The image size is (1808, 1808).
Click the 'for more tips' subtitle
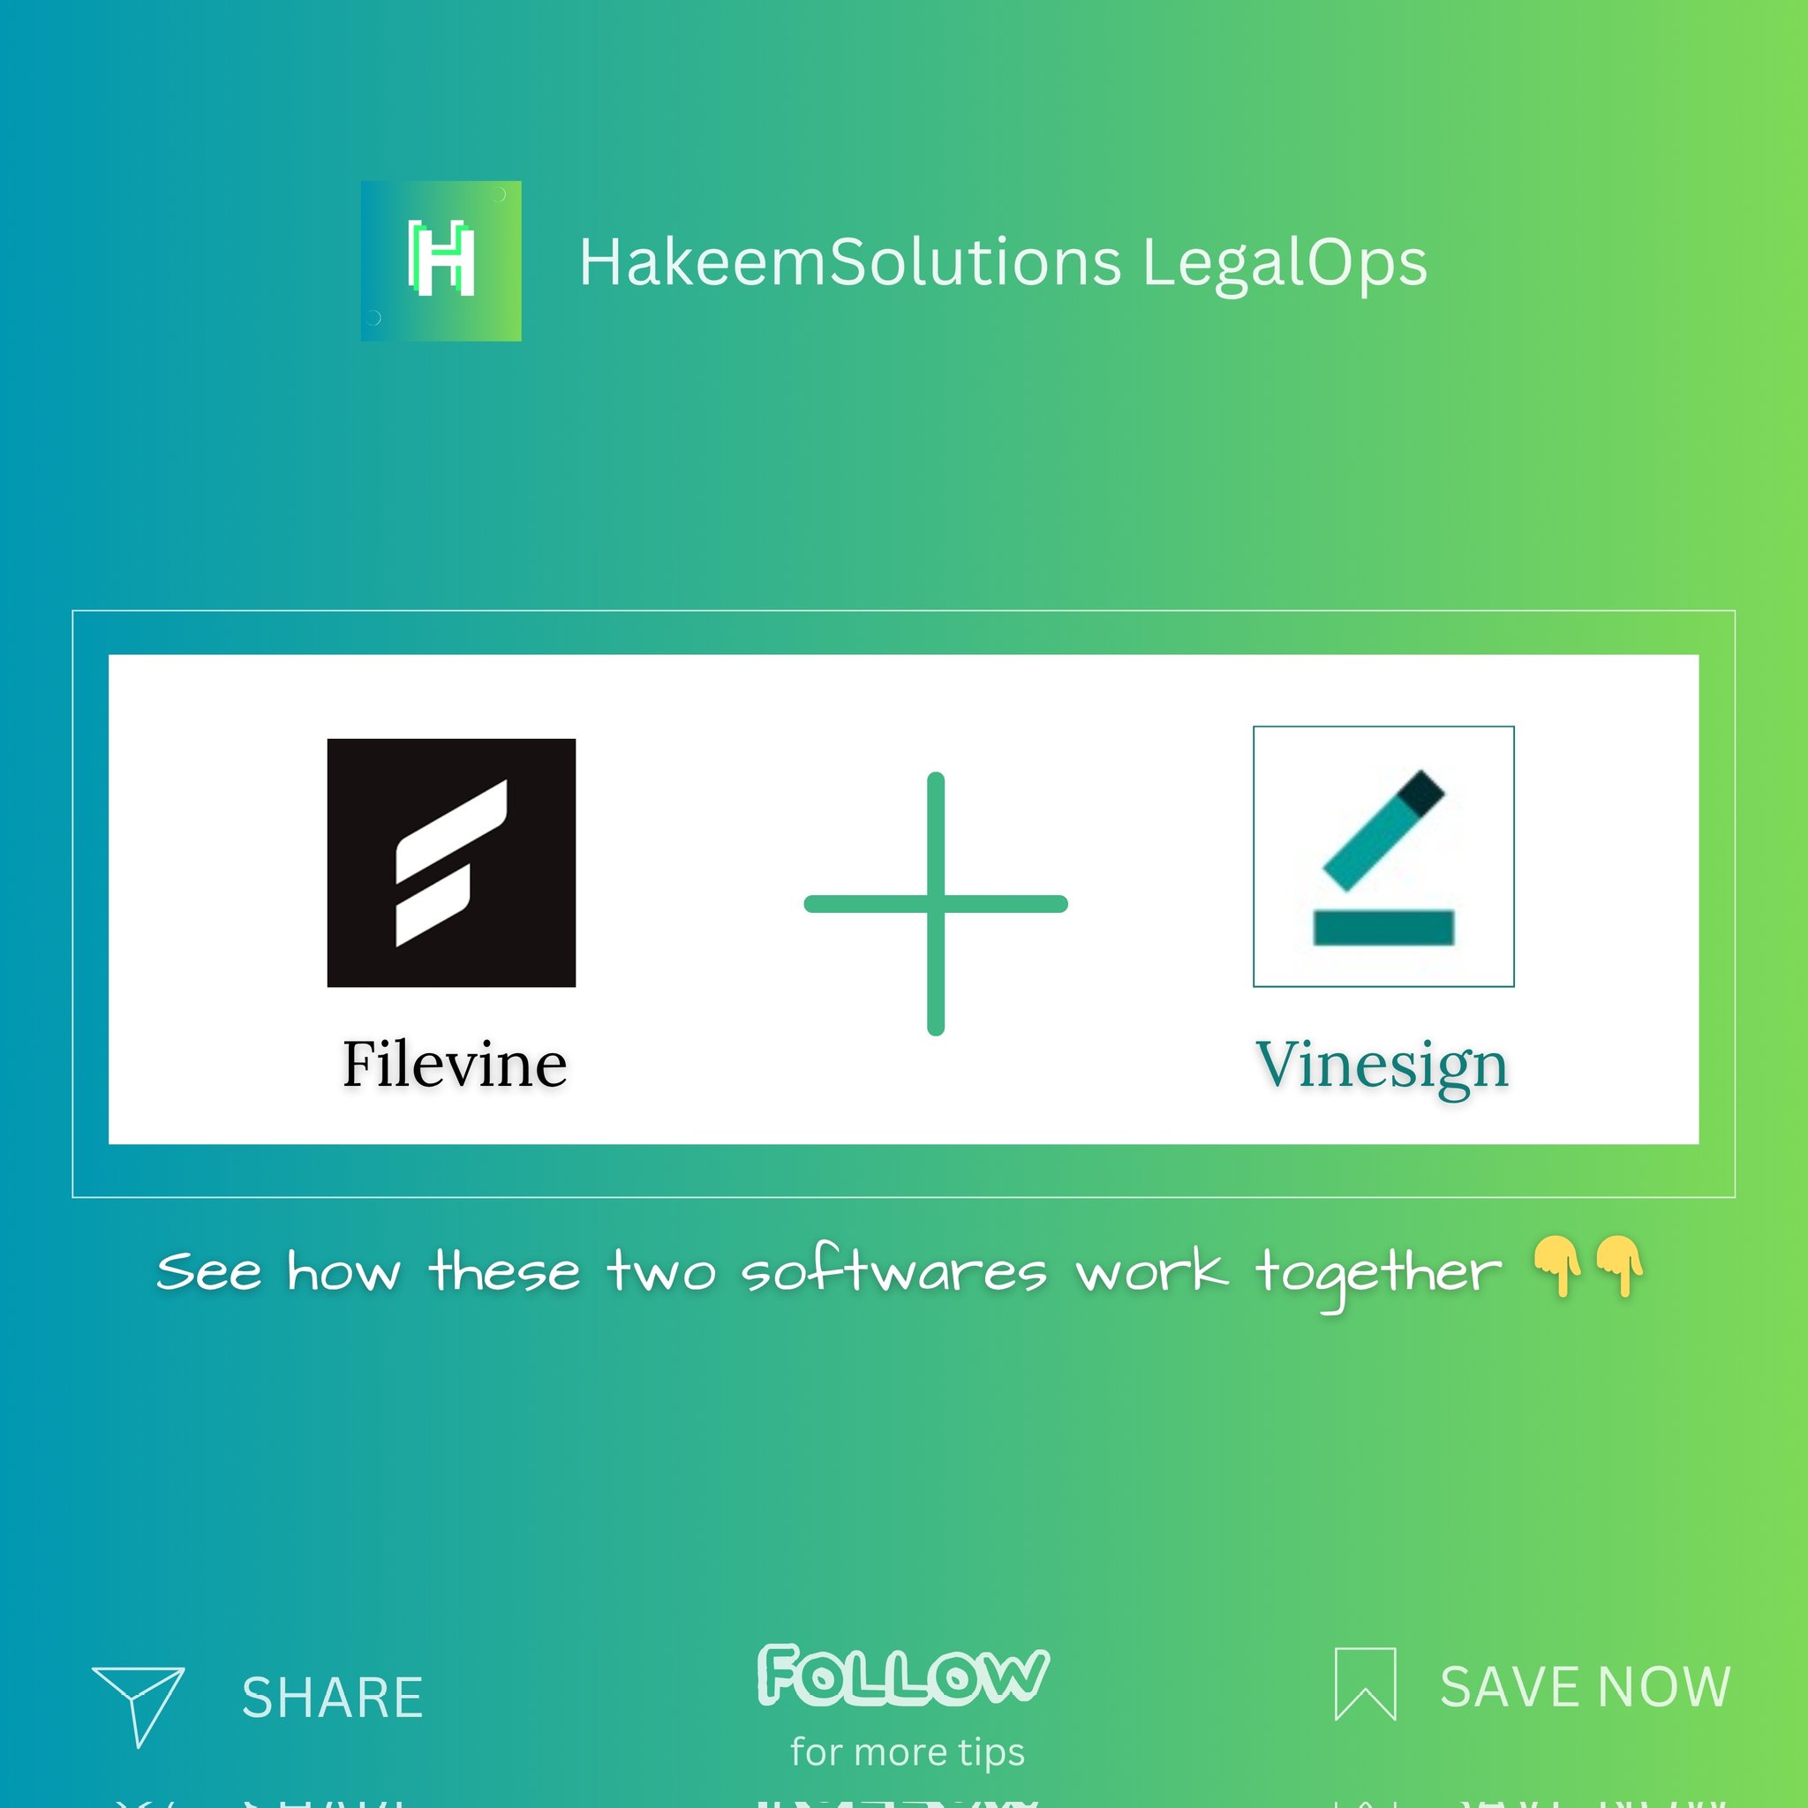[x=908, y=1752]
